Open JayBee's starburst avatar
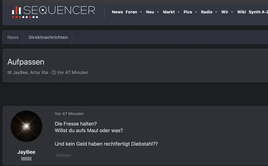Screen dimensions: 268x166 [x=26, y=126]
